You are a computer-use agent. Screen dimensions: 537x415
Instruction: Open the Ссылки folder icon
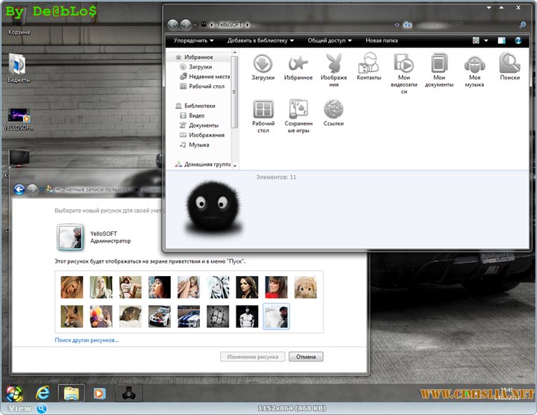[333, 109]
